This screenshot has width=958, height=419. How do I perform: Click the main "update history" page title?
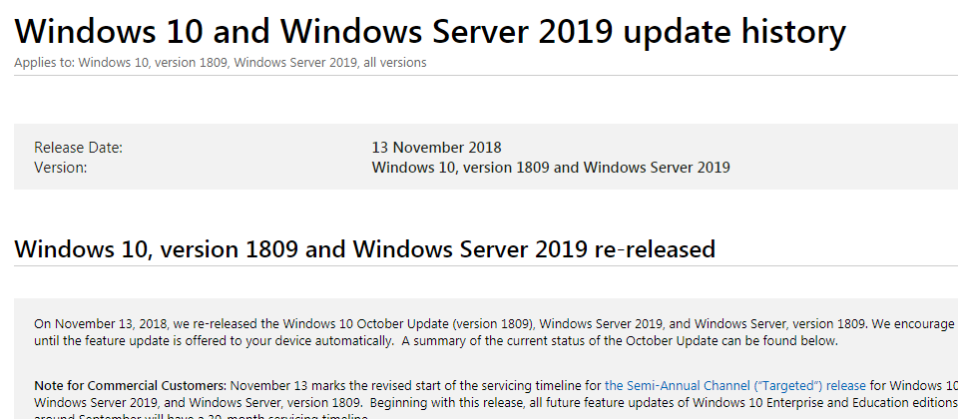tap(430, 32)
